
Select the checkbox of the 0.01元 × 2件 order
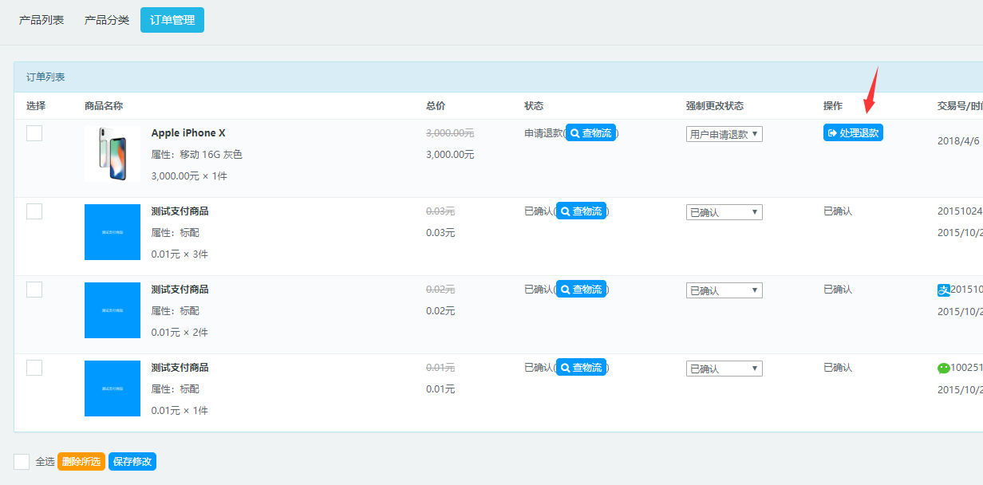(34, 290)
